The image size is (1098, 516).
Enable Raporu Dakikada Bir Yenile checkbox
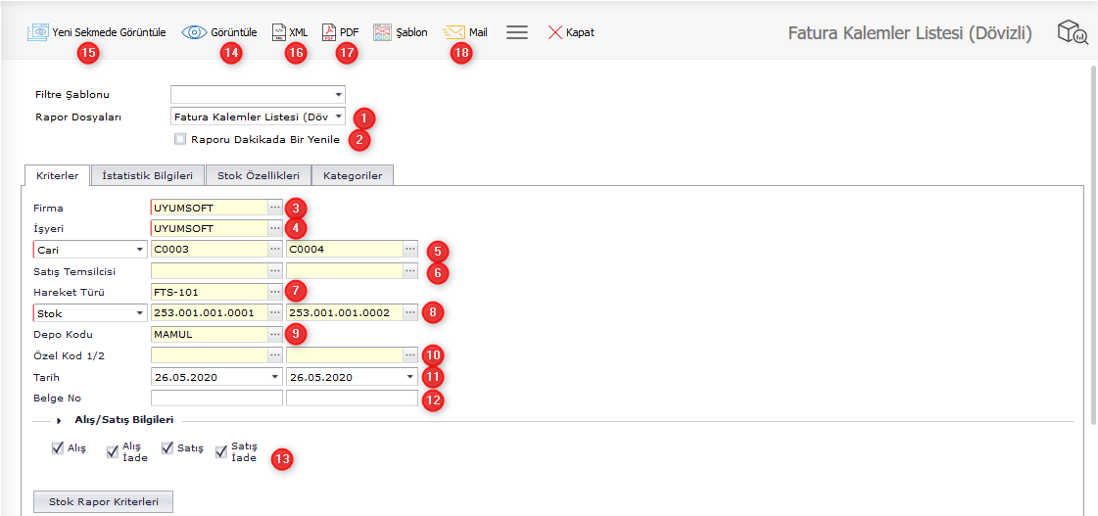click(x=180, y=139)
